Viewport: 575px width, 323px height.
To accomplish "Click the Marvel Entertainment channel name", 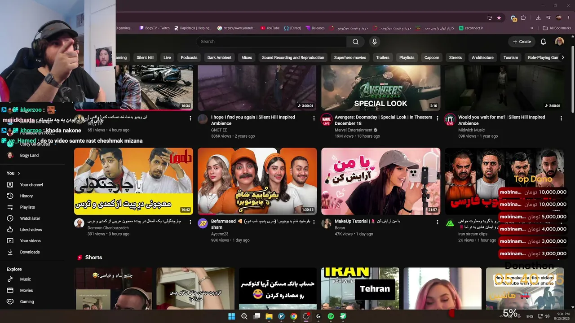I will coord(353,130).
